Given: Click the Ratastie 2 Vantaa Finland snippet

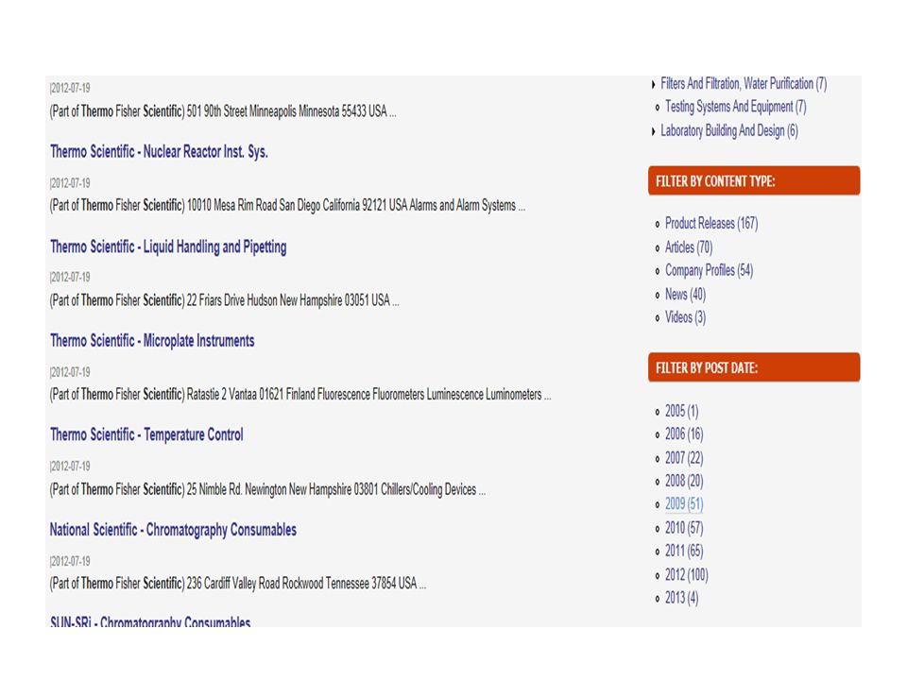Looking at the screenshot, I should click(x=300, y=395).
